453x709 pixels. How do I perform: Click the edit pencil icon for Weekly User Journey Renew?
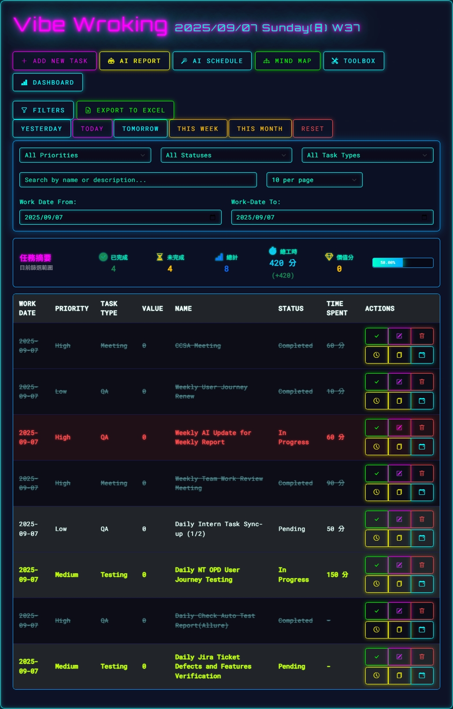[x=399, y=382]
